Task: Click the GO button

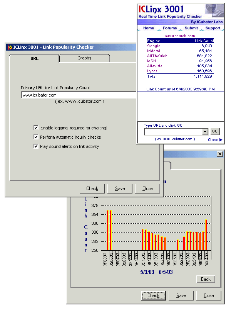Action: 215,131
